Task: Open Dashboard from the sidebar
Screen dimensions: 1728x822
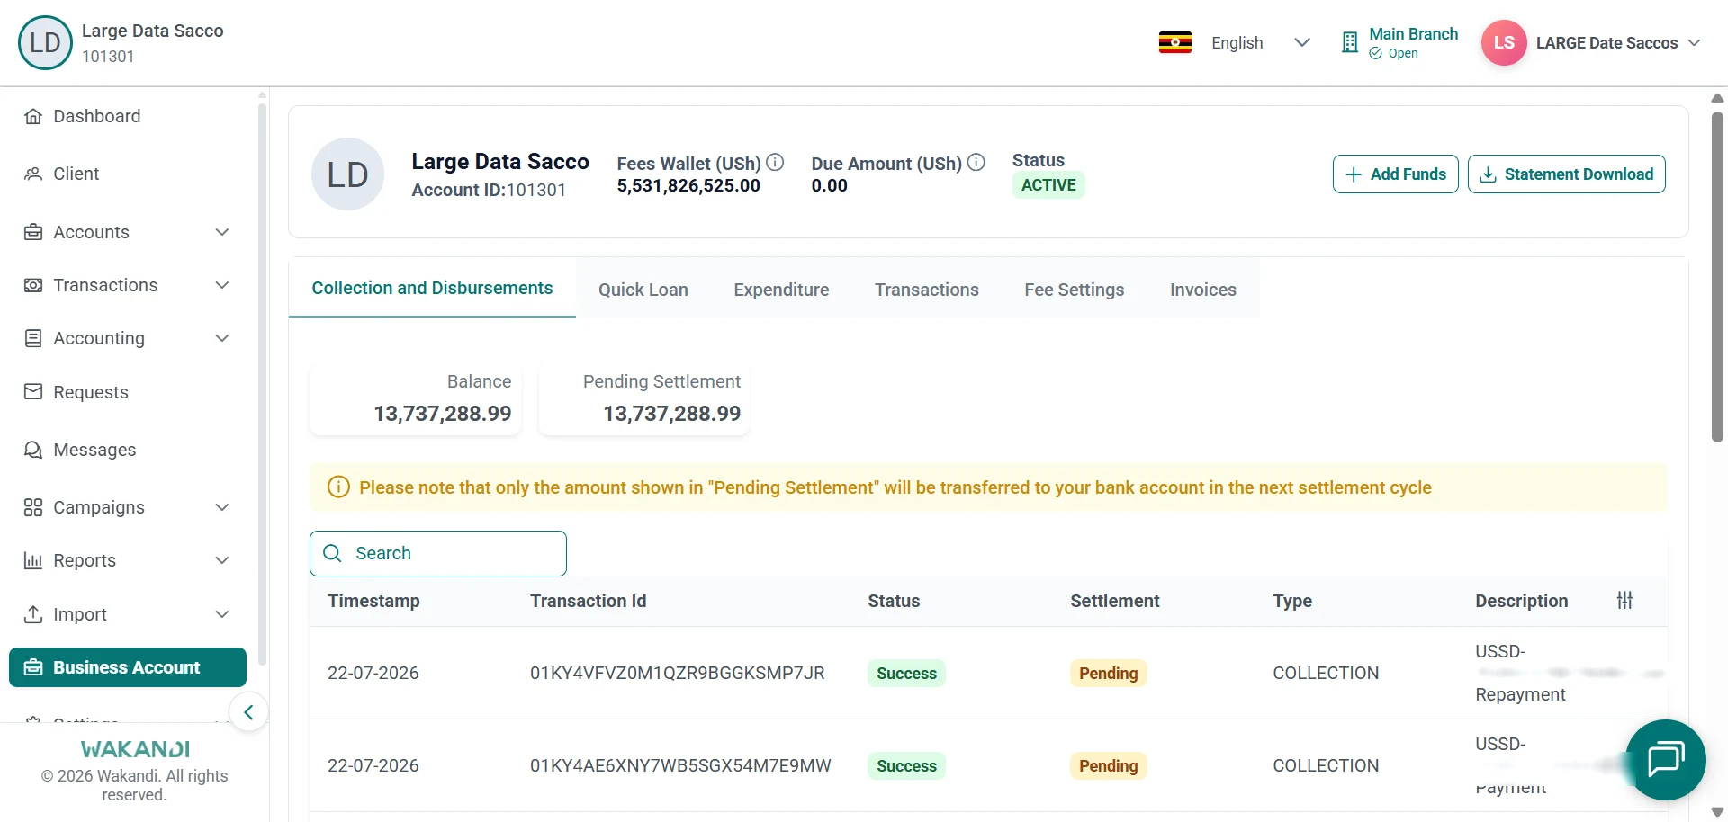Action: coord(97,116)
